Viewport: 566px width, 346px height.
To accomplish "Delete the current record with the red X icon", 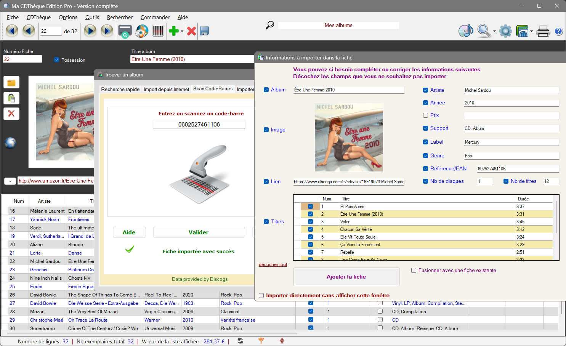I will pos(191,31).
